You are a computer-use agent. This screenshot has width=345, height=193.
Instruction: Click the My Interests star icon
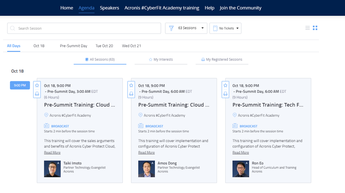point(150,60)
